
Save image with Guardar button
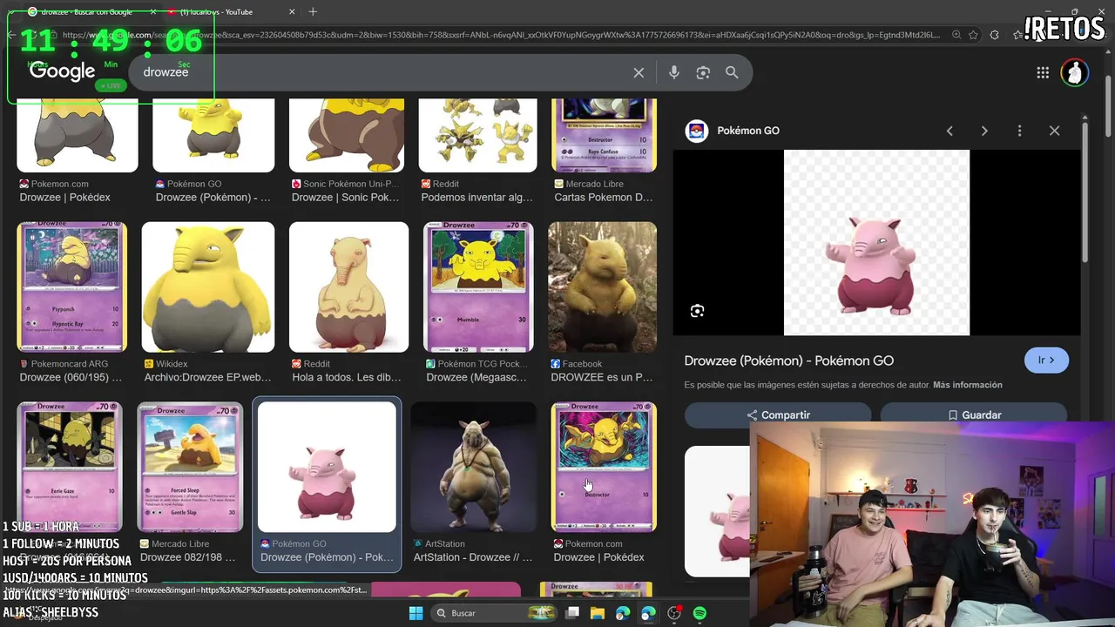click(974, 415)
